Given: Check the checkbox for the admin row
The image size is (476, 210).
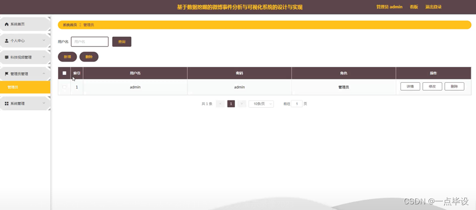Looking at the screenshot, I should point(65,87).
